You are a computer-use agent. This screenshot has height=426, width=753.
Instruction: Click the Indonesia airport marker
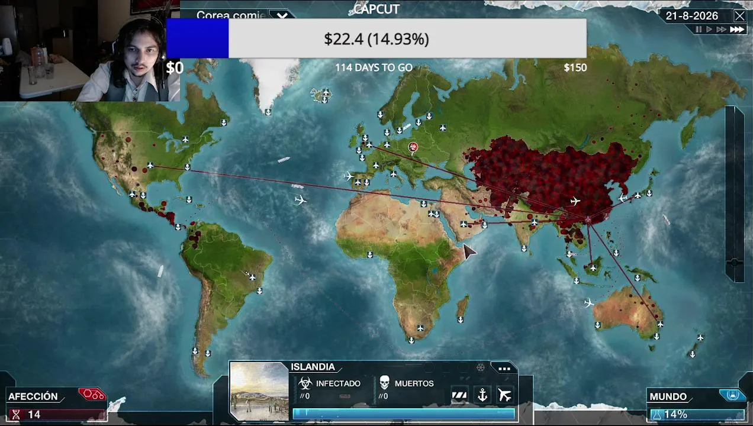593,268
